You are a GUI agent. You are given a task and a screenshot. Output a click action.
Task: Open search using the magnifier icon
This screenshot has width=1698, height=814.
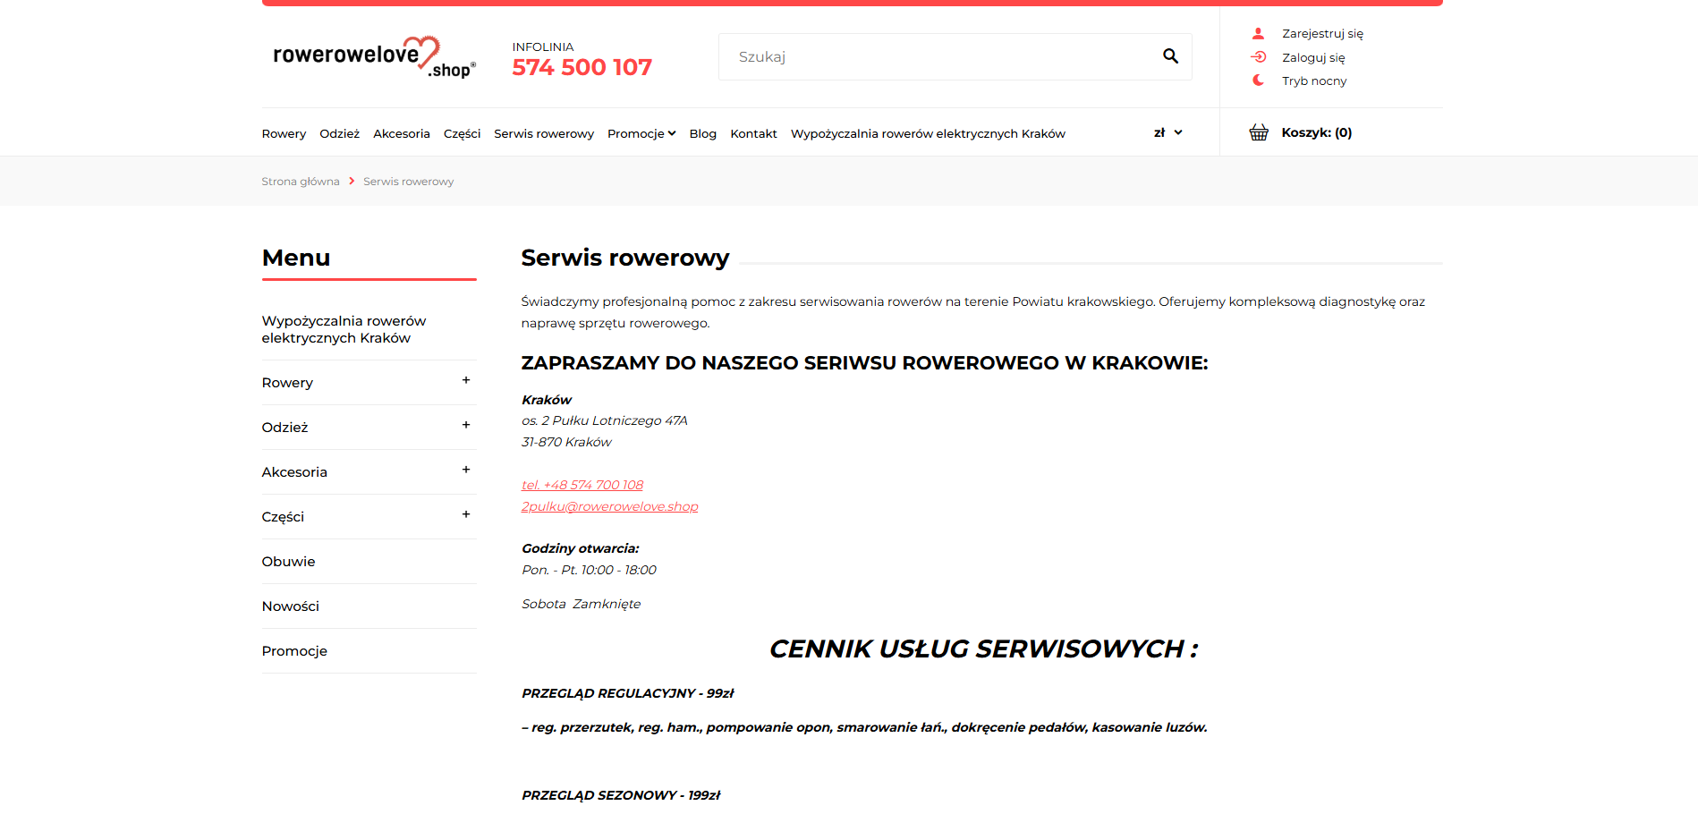(x=1170, y=55)
